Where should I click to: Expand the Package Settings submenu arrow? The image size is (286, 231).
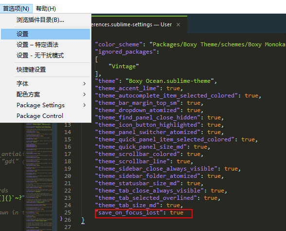[x=84, y=105]
